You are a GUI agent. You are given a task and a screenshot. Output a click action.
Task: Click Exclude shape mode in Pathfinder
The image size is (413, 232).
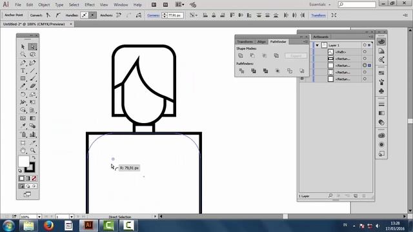276,55
